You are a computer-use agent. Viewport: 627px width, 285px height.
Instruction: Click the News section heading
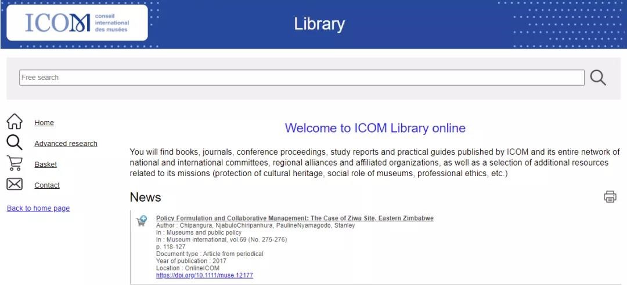coord(146,197)
